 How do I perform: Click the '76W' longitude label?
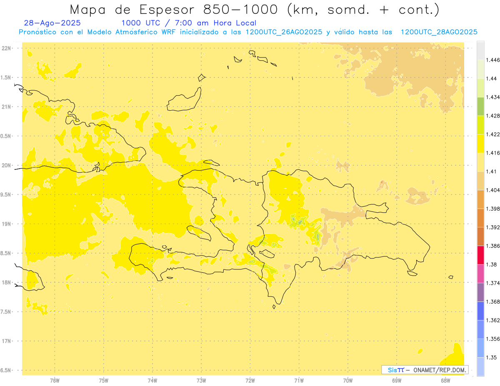tap(55, 381)
